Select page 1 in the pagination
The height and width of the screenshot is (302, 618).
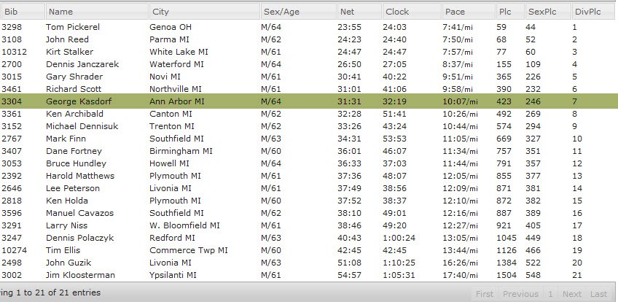(551, 294)
